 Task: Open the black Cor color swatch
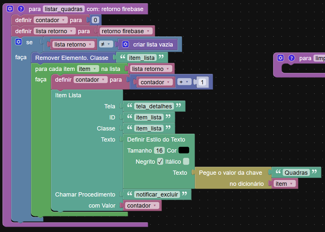(184, 150)
